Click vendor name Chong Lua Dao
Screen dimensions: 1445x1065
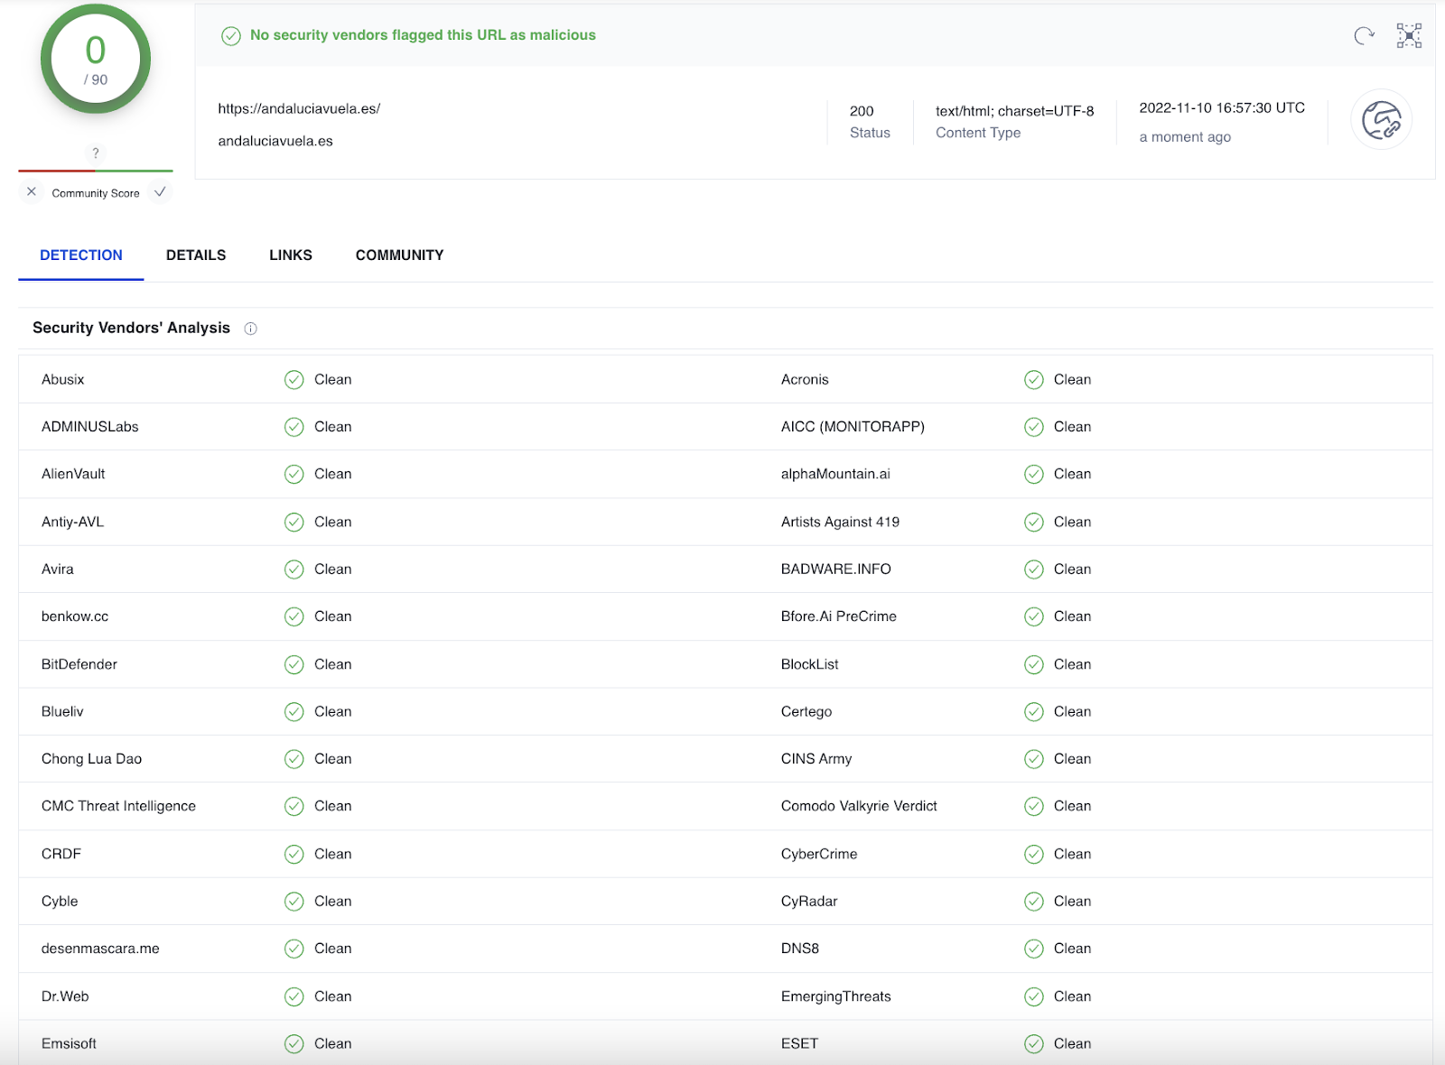[91, 759]
